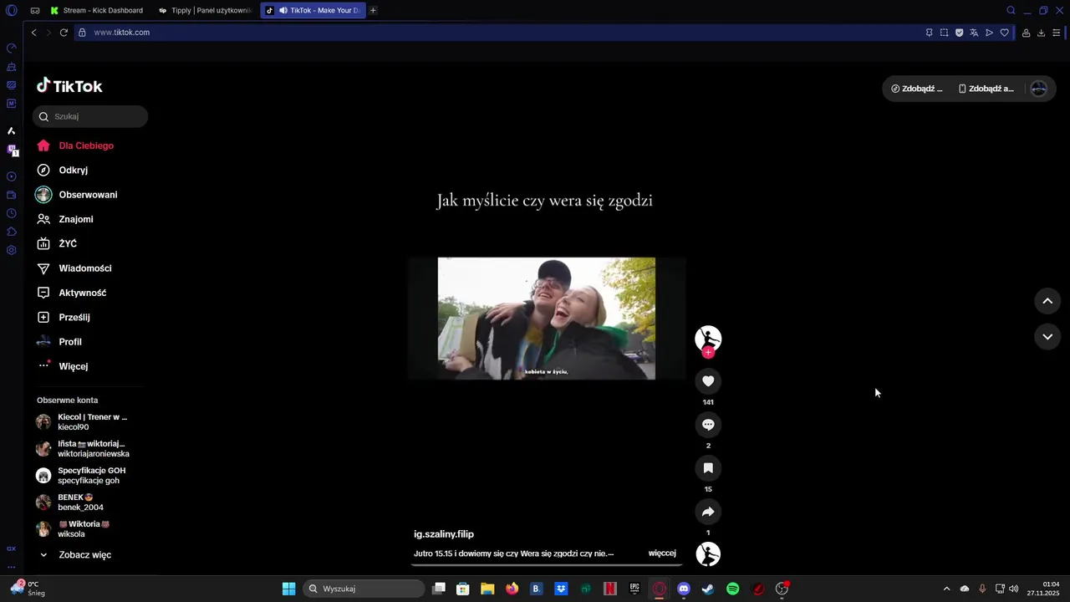Expand Zobacz więc accounts list
1070x602 pixels.
pyautogui.click(x=75, y=555)
